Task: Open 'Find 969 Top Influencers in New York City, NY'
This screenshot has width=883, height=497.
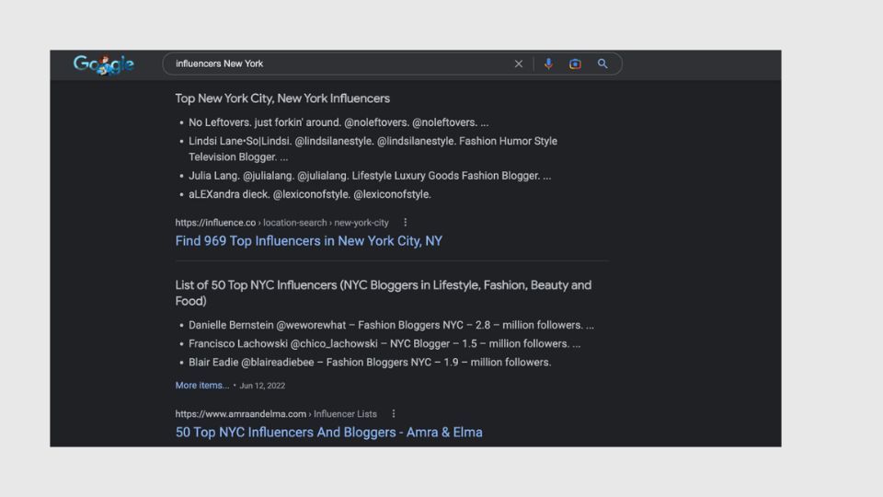Action: pos(309,241)
